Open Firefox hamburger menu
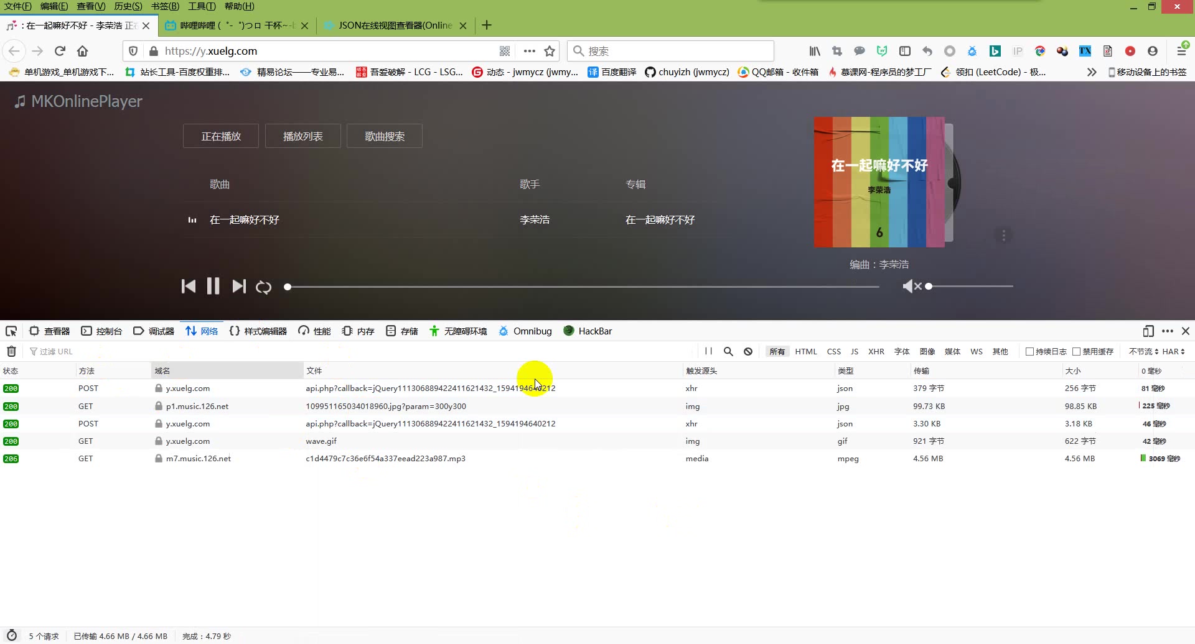This screenshot has width=1195, height=644. pos(1182,51)
